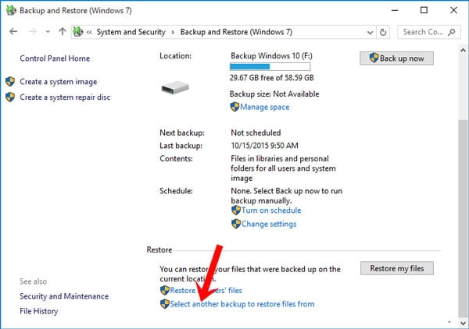Click the Restore my files button

(397, 268)
